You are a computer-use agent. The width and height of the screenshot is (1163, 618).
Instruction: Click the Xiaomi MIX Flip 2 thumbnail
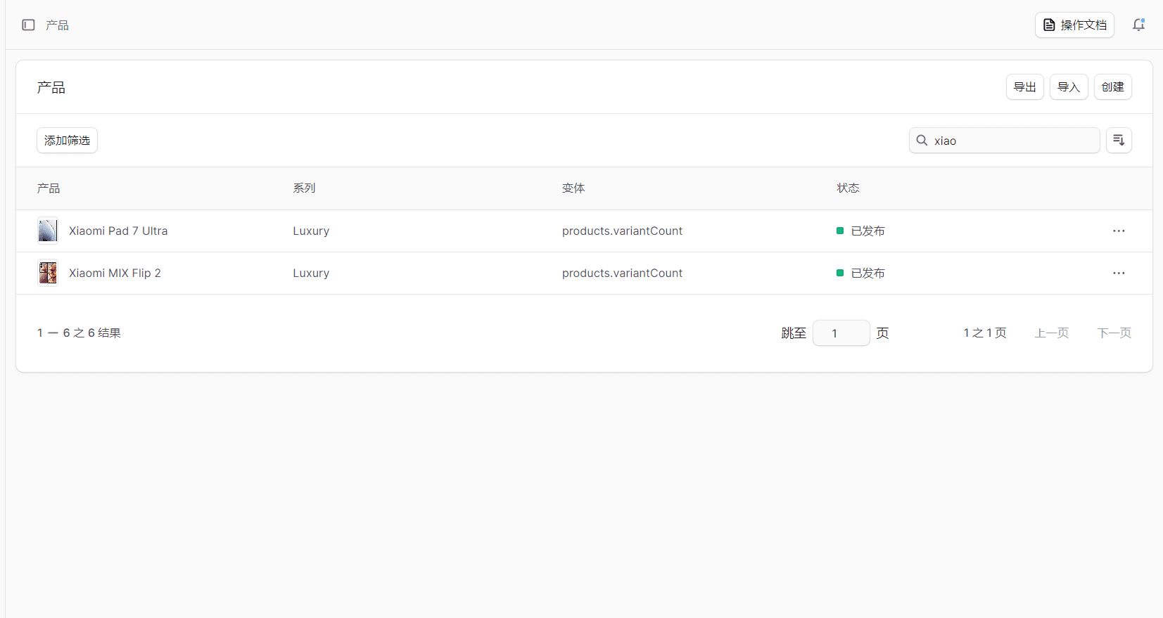tap(48, 273)
